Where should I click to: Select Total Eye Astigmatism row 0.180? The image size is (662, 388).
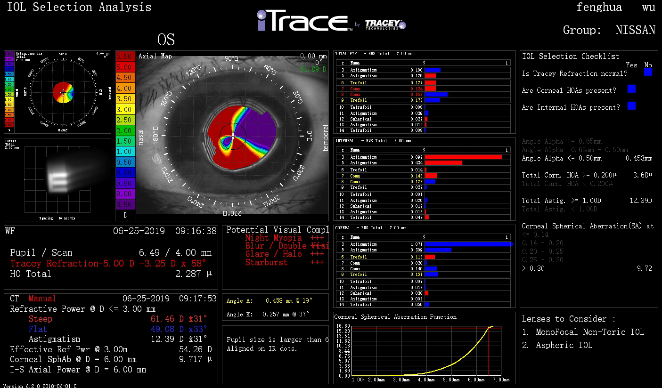click(x=423, y=70)
